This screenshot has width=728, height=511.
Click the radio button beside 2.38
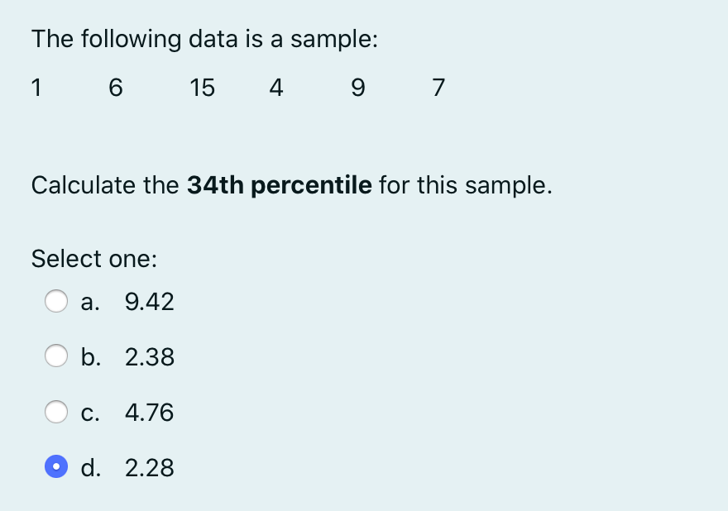[x=56, y=356]
